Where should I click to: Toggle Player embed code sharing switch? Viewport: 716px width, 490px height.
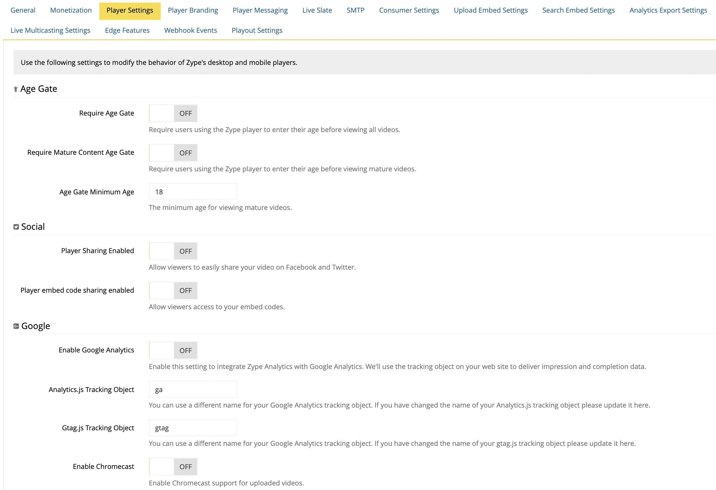click(173, 290)
